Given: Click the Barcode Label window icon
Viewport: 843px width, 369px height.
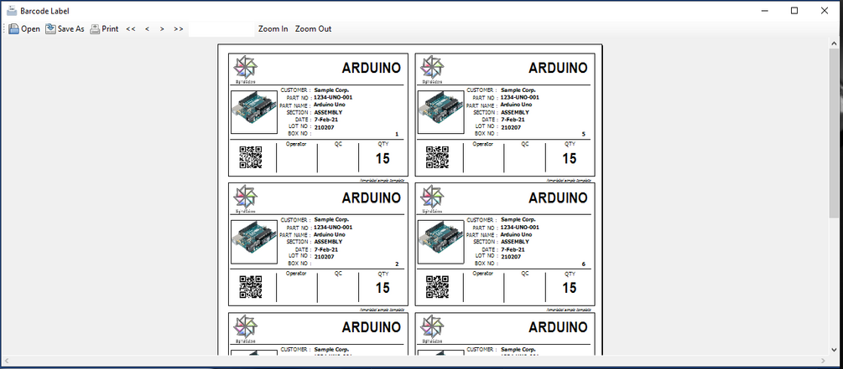Looking at the screenshot, I should click(x=11, y=11).
